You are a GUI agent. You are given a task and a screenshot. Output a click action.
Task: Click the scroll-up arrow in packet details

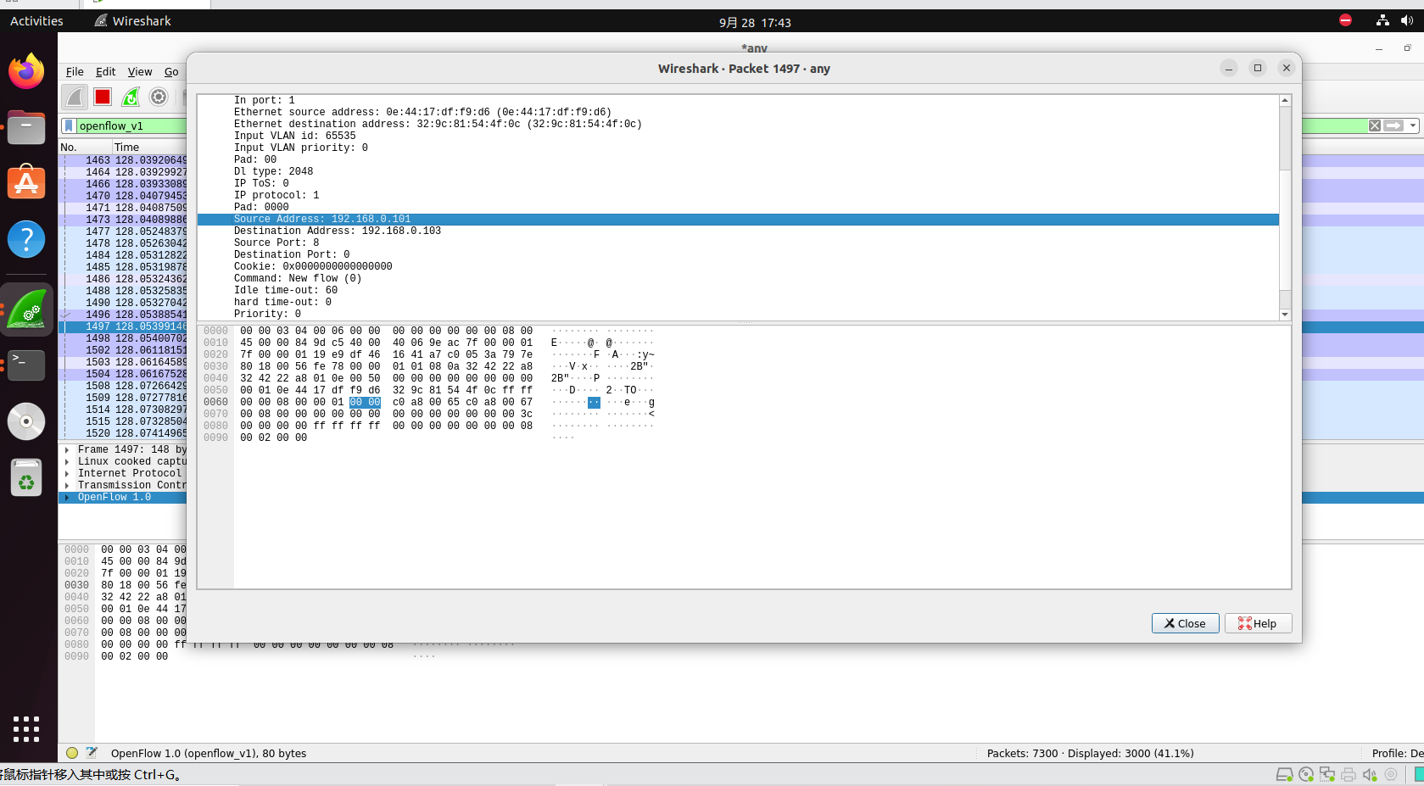[1285, 100]
